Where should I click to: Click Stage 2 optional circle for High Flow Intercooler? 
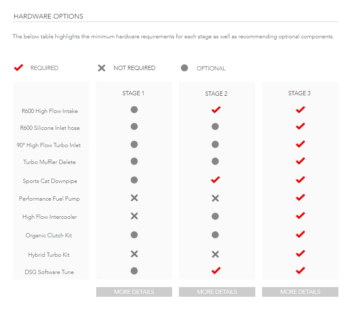click(215, 216)
